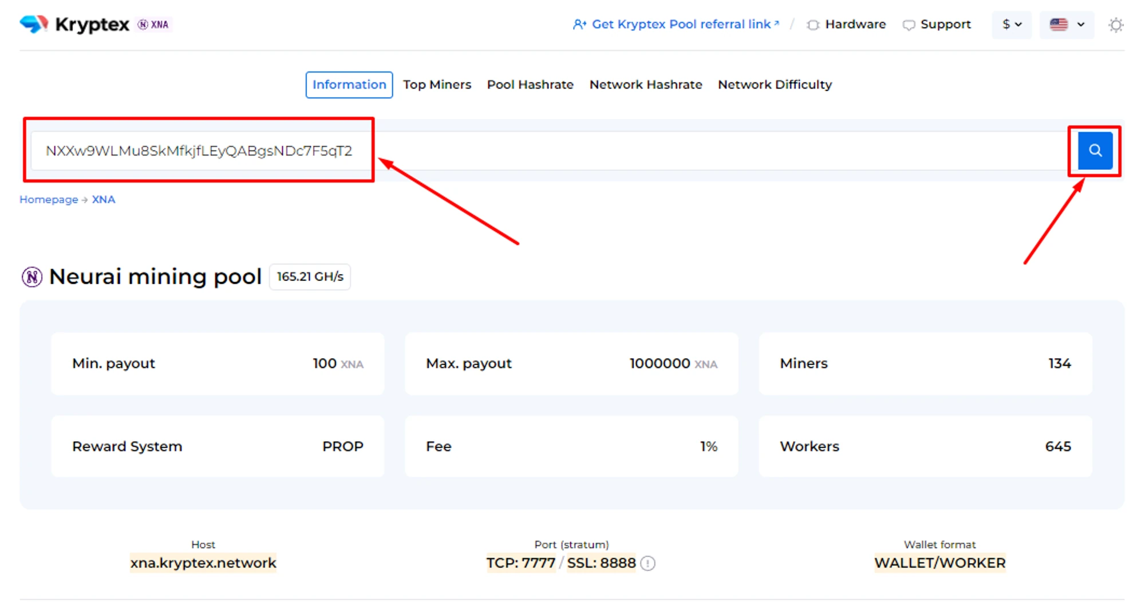Go to the Network Difficulty tab
The image size is (1145, 602).
[775, 85]
